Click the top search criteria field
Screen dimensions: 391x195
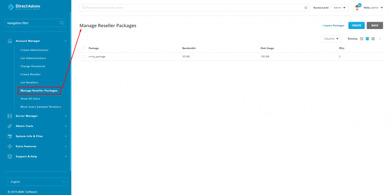click(x=191, y=8)
